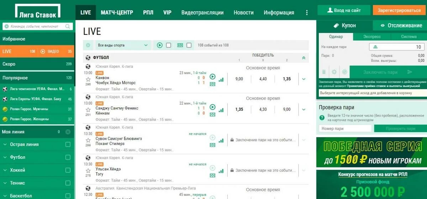Tick the match tracker filter checkbox
This screenshot has height=199, width=427.
point(189,45)
